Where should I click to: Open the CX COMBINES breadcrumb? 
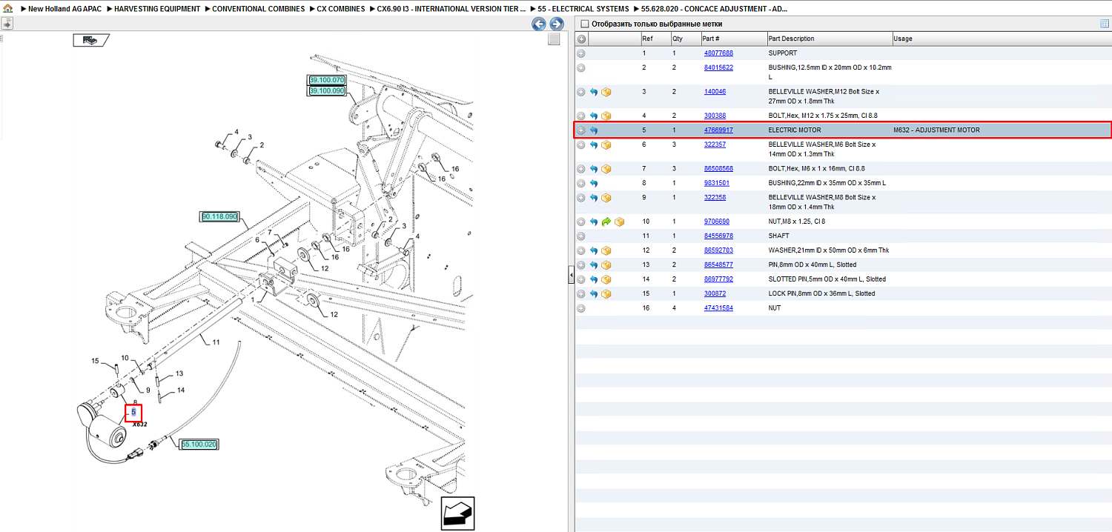point(341,9)
